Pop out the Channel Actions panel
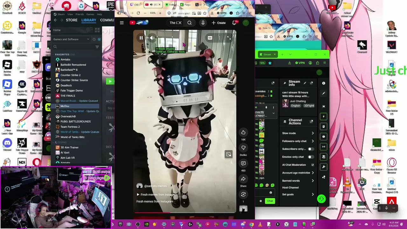 (311, 121)
